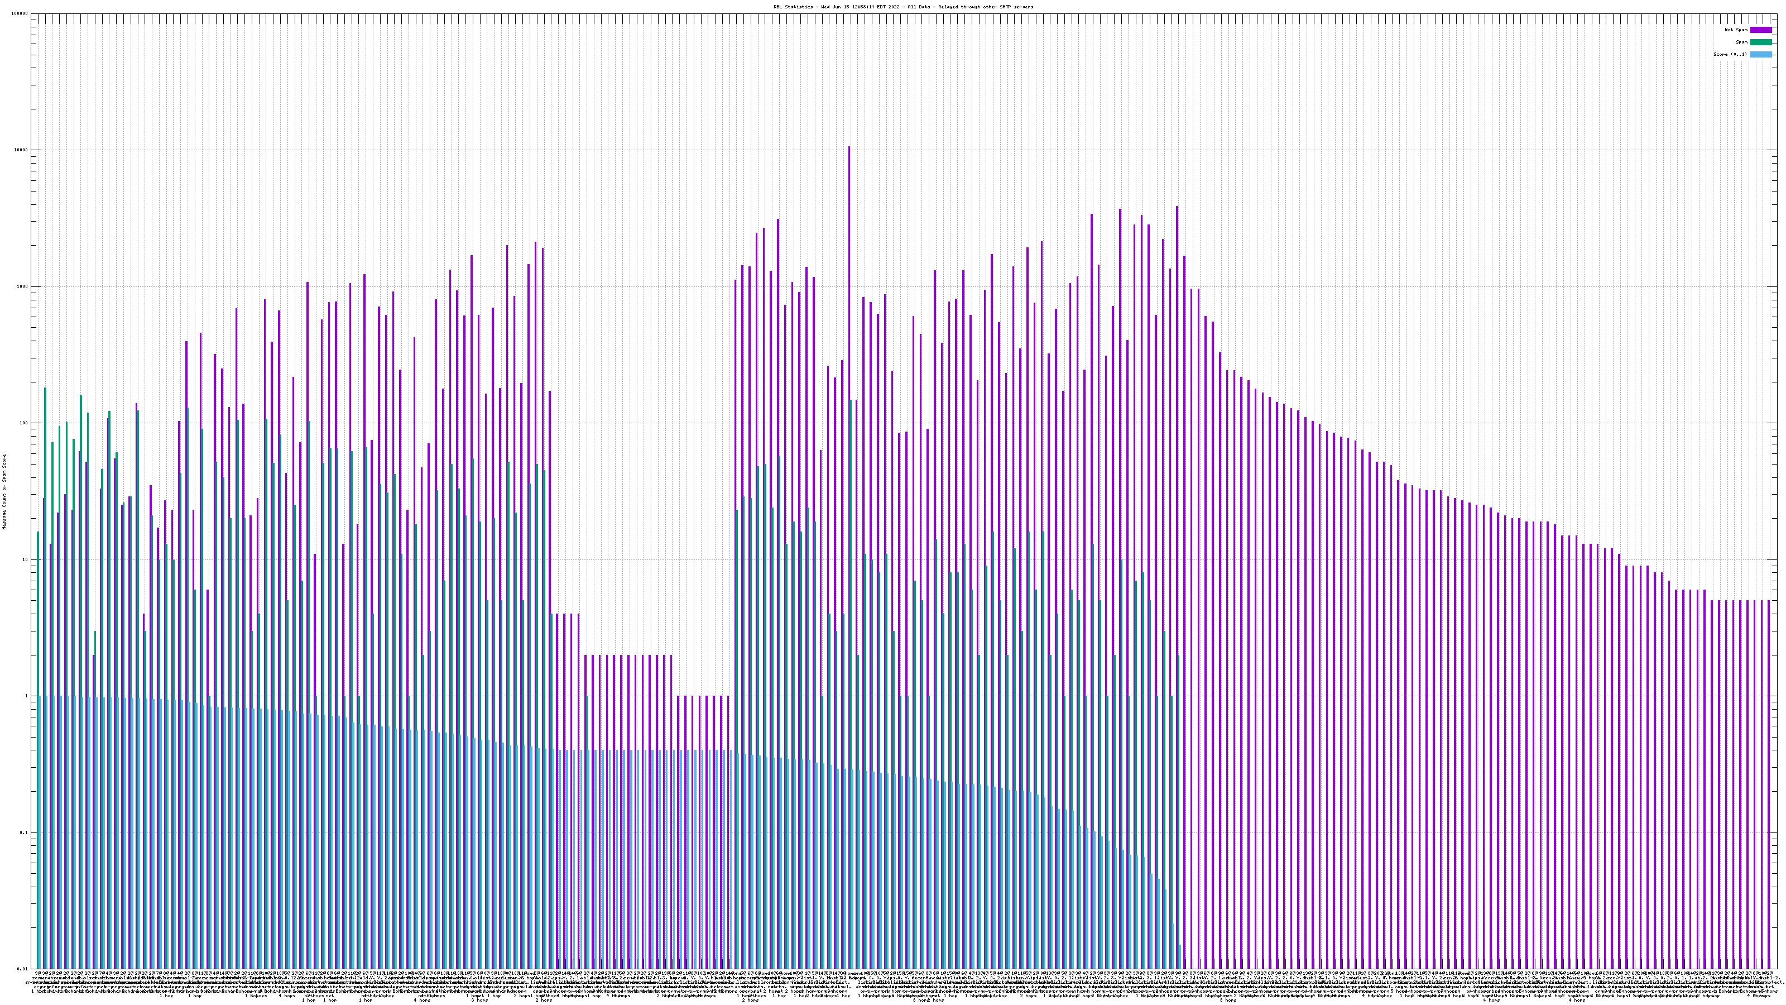Click the 10 y-axis tick label
The image size is (1786, 1005).
tap(26, 559)
